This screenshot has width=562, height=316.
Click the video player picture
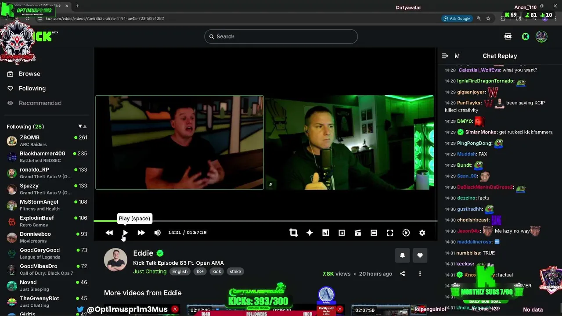265,142
